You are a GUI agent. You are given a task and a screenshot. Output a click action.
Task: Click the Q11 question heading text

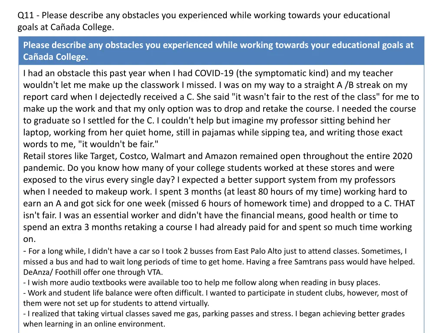coord(204,21)
